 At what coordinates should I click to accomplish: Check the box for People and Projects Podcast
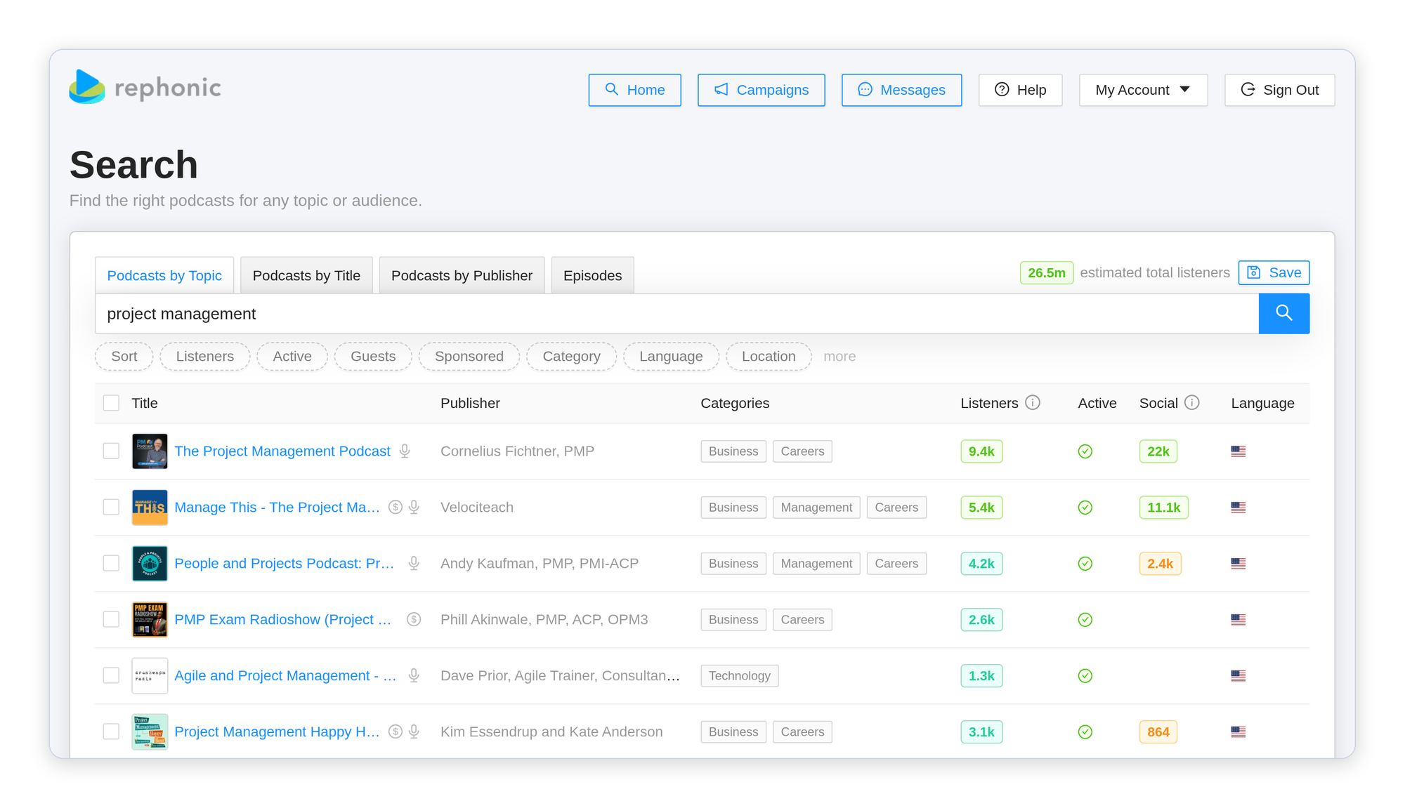[x=111, y=563]
